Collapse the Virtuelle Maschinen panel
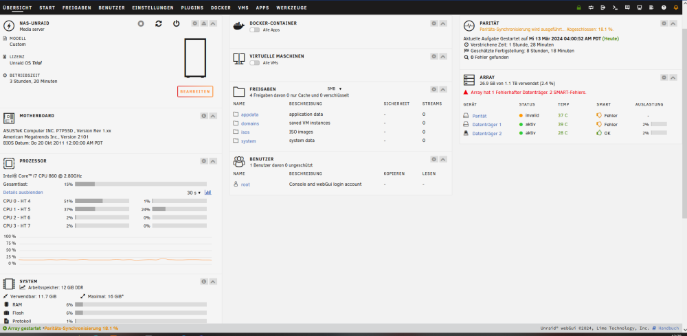This screenshot has width=687, height=336. point(443,56)
